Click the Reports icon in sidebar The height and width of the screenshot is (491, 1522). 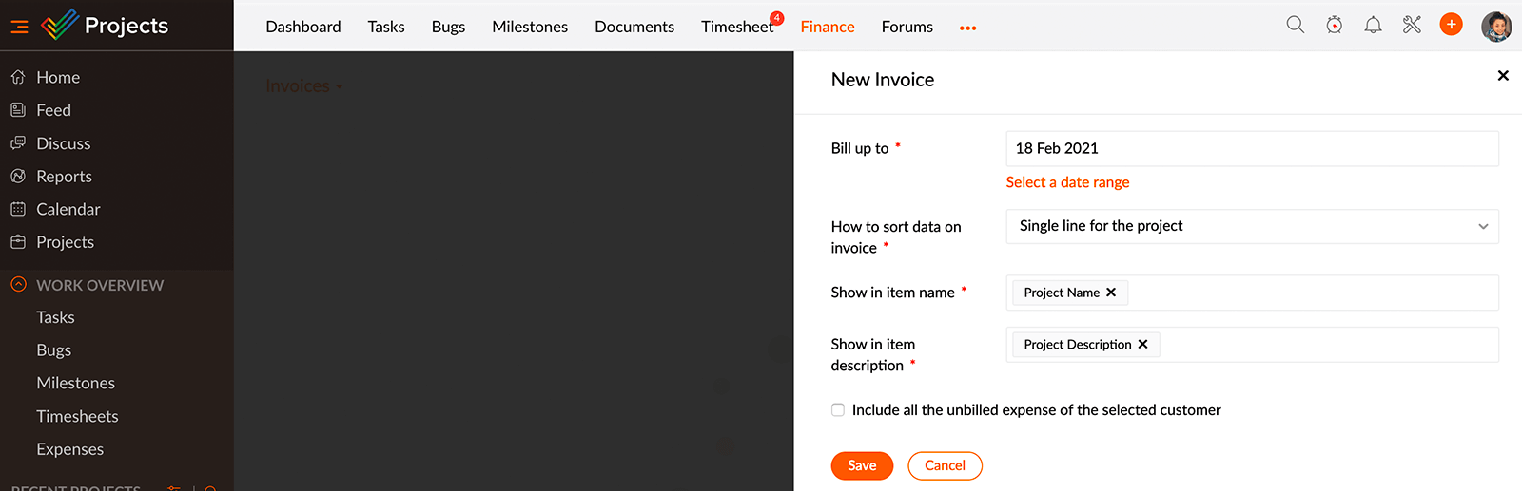(x=18, y=176)
